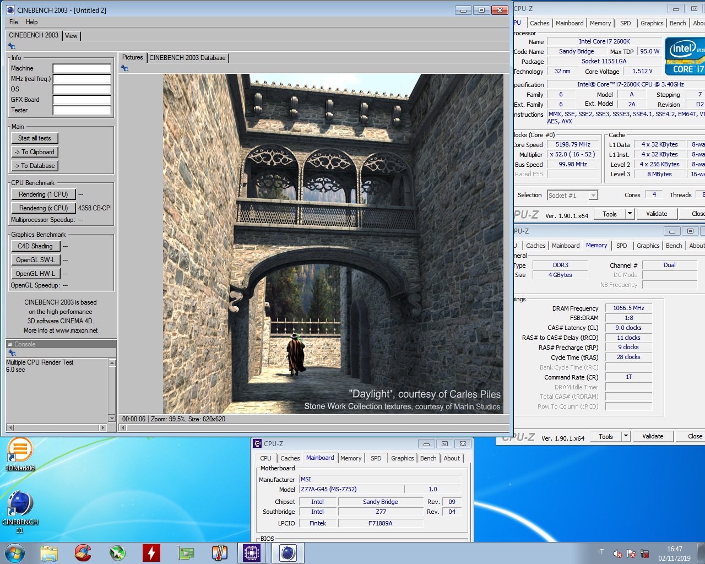705x564 pixels.
Task: Click Console horizontal scrollbar right arrow
Action: tap(102, 427)
